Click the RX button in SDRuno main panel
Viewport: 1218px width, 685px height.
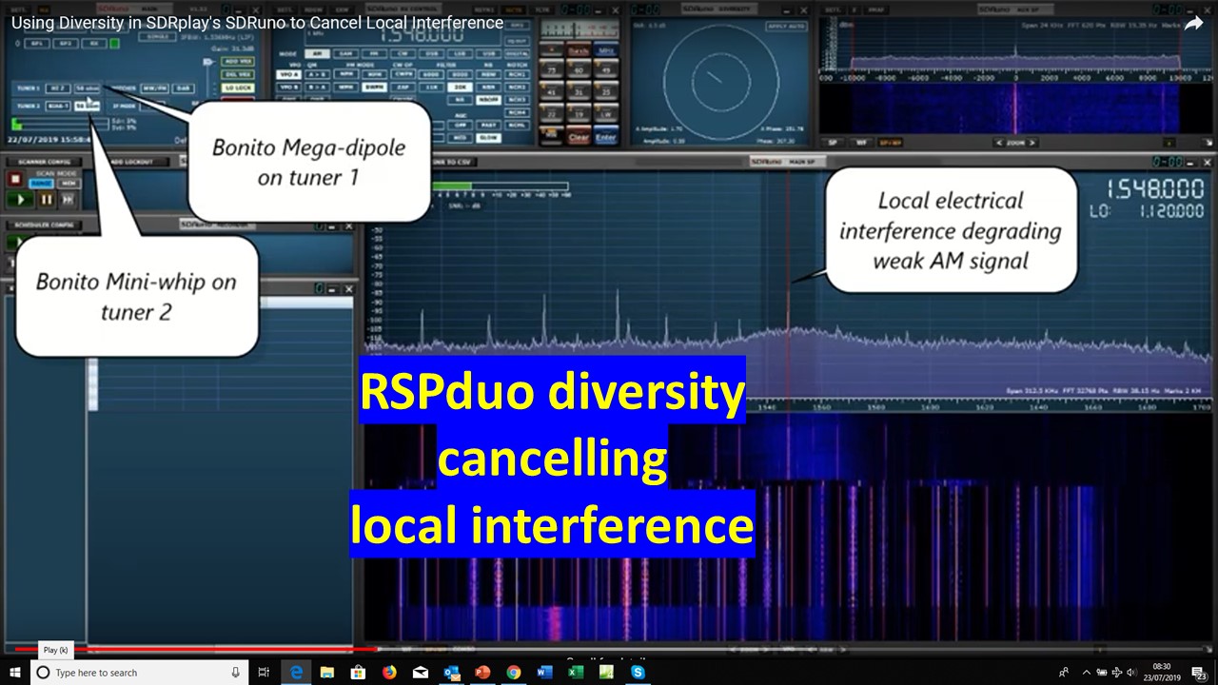94,44
